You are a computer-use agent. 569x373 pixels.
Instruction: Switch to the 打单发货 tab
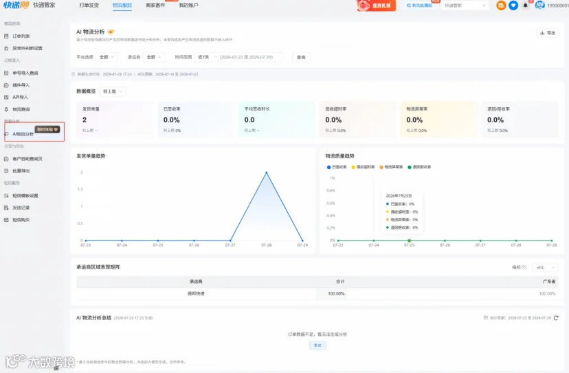coord(89,5)
